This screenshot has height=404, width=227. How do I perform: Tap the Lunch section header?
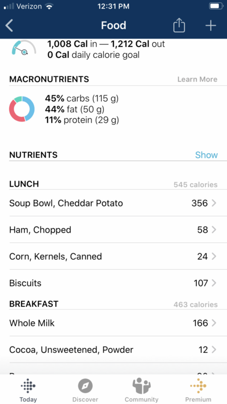tap(24, 184)
